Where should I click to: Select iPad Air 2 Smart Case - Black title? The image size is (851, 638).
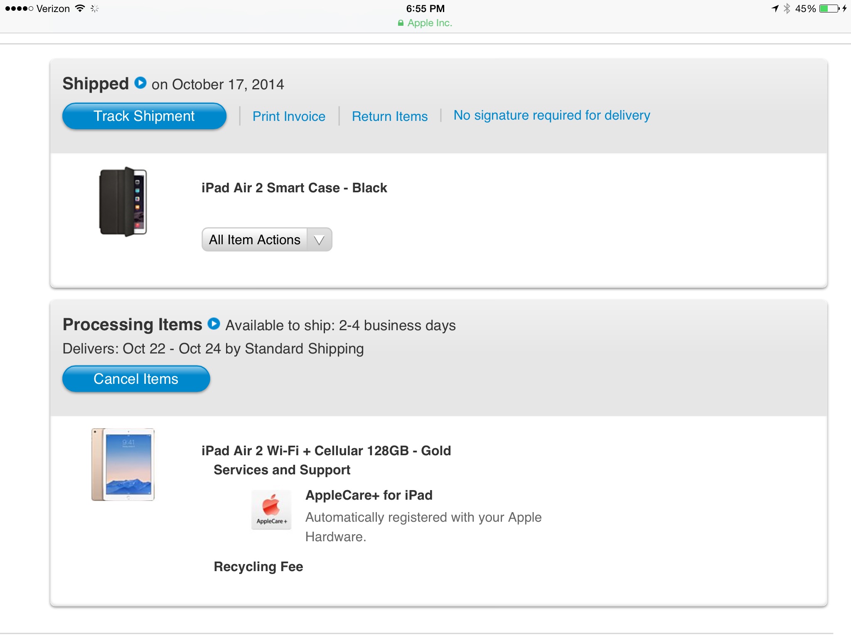coord(294,188)
